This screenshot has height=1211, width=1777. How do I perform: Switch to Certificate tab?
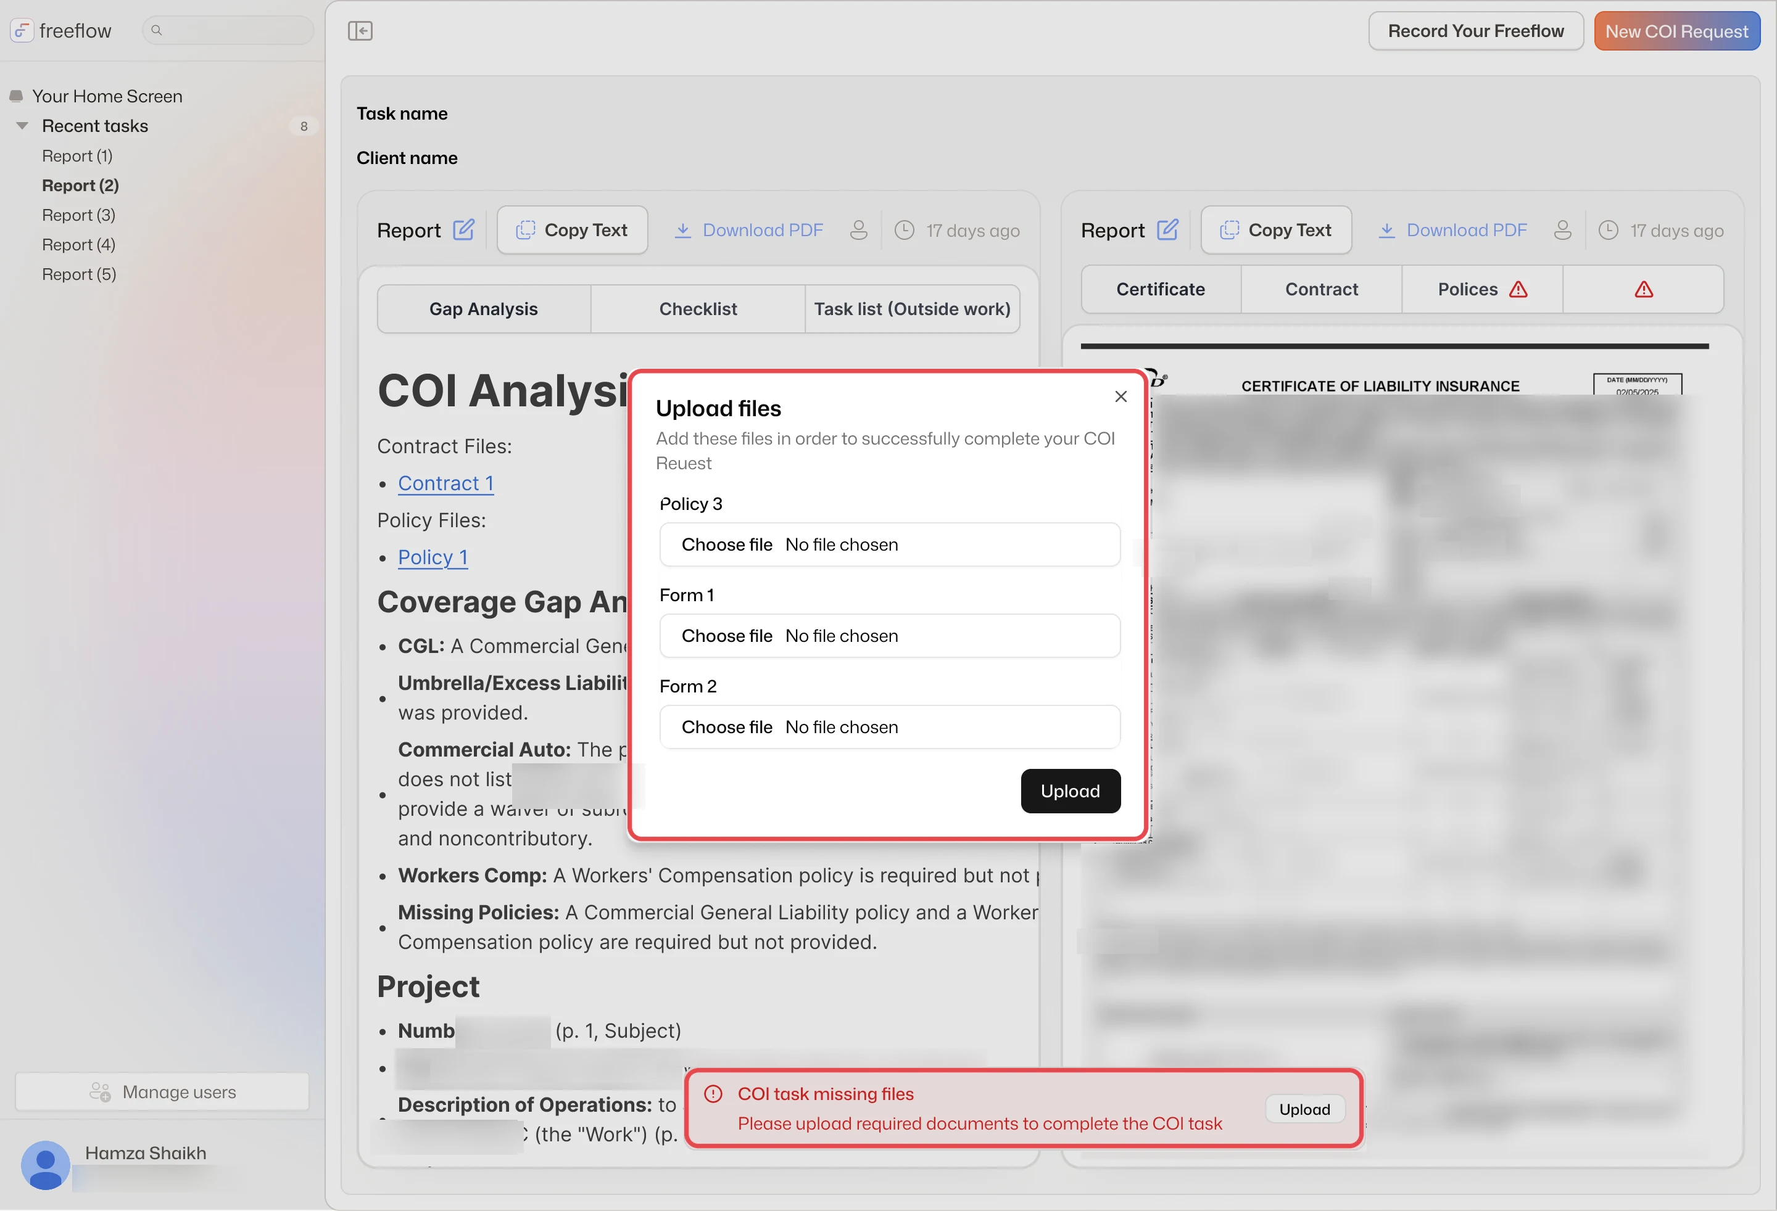[x=1161, y=290]
